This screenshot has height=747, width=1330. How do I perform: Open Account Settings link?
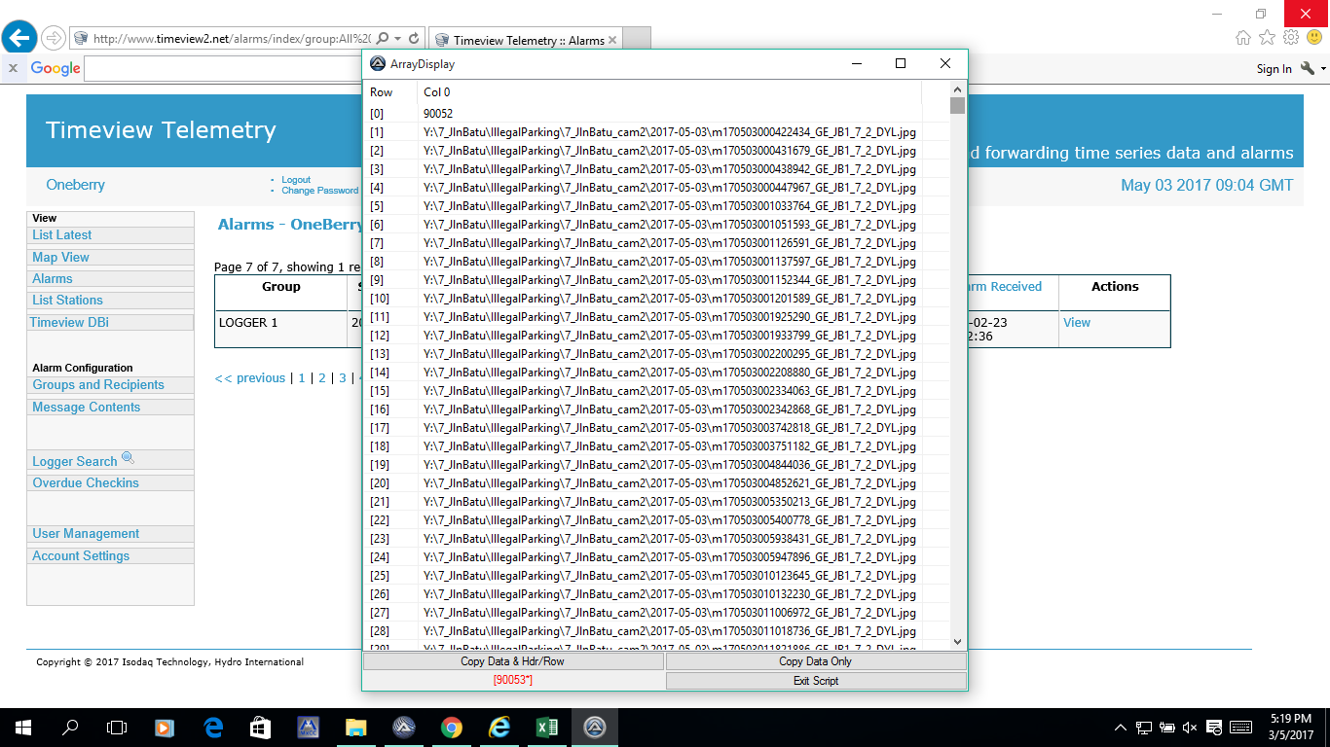pos(81,555)
